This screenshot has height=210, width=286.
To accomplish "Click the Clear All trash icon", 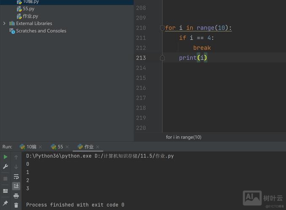I will point(16,205).
